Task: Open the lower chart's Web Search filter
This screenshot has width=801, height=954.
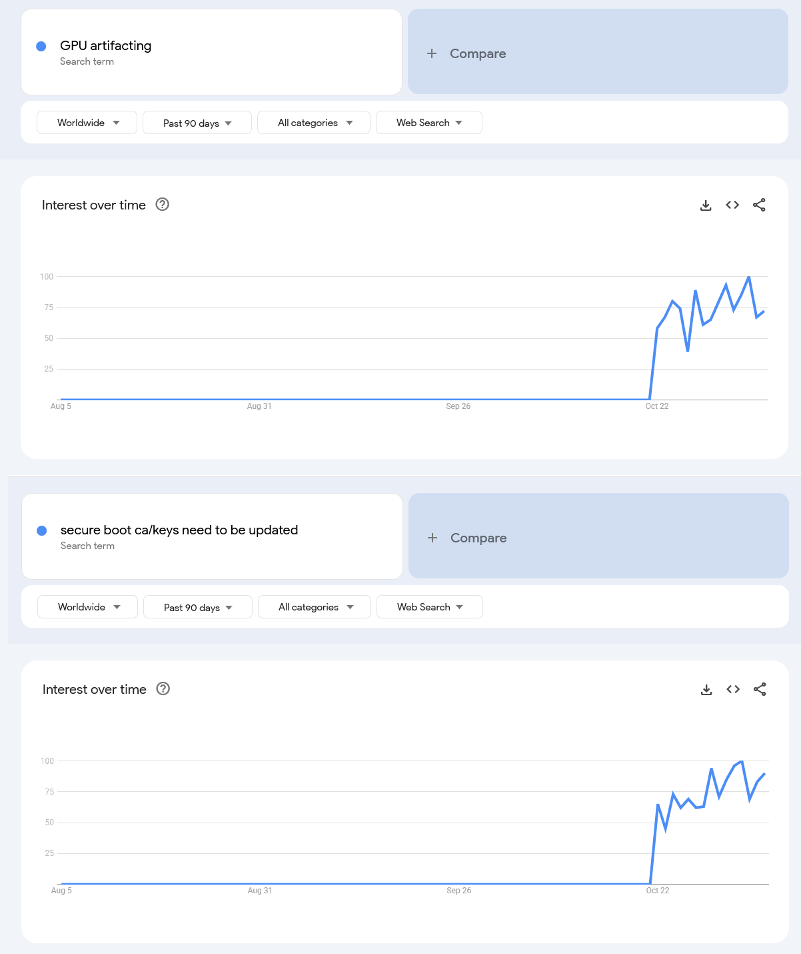Action: point(429,607)
